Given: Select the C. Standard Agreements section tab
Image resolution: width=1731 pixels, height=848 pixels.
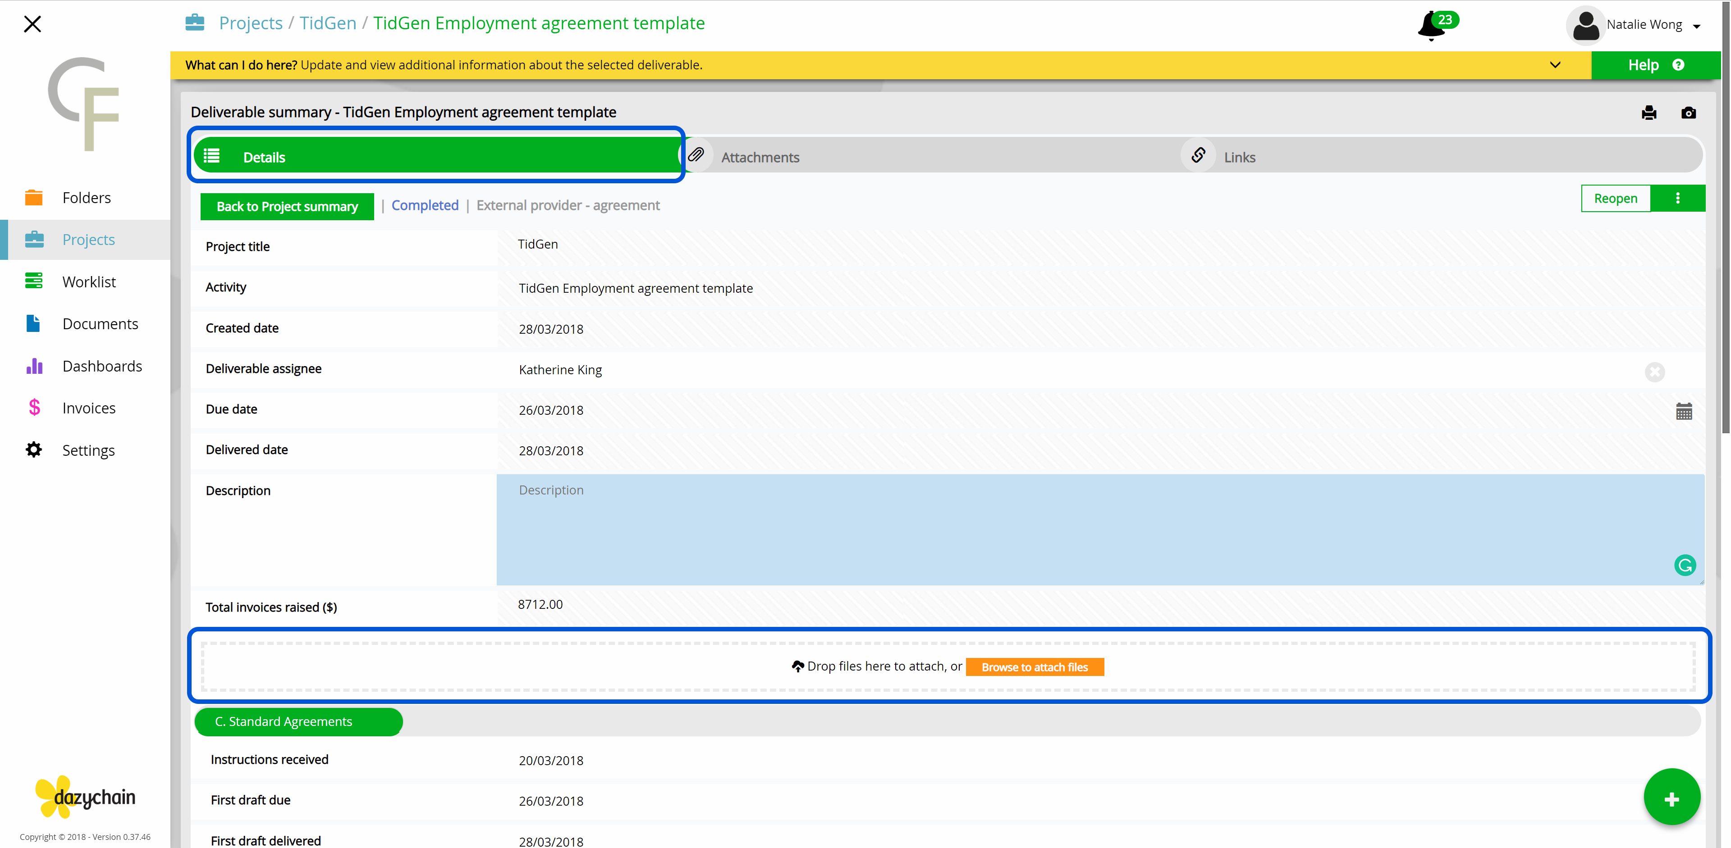Looking at the screenshot, I should pos(298,722).
